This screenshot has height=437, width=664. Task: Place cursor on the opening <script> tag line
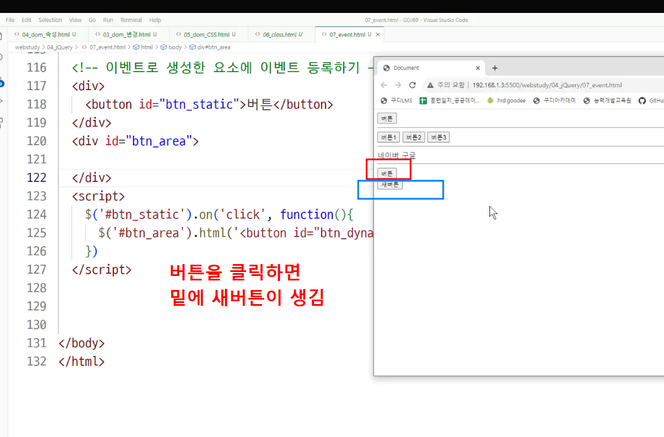98,196
